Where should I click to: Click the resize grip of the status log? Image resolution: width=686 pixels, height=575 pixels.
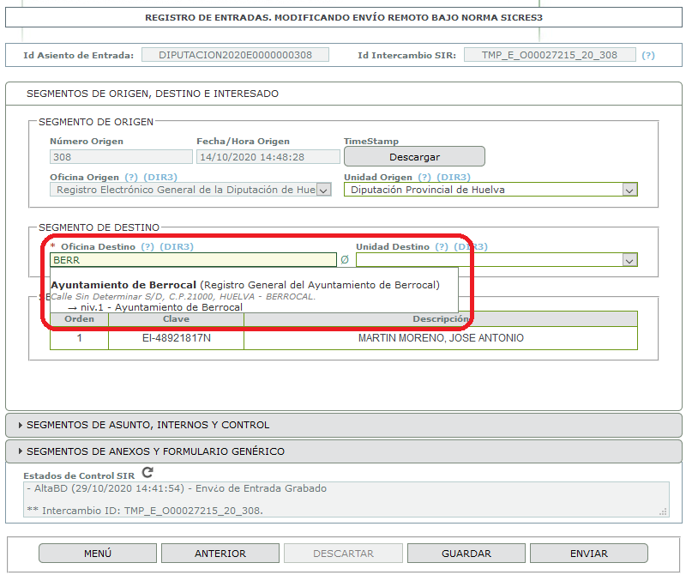click(663, 511)
